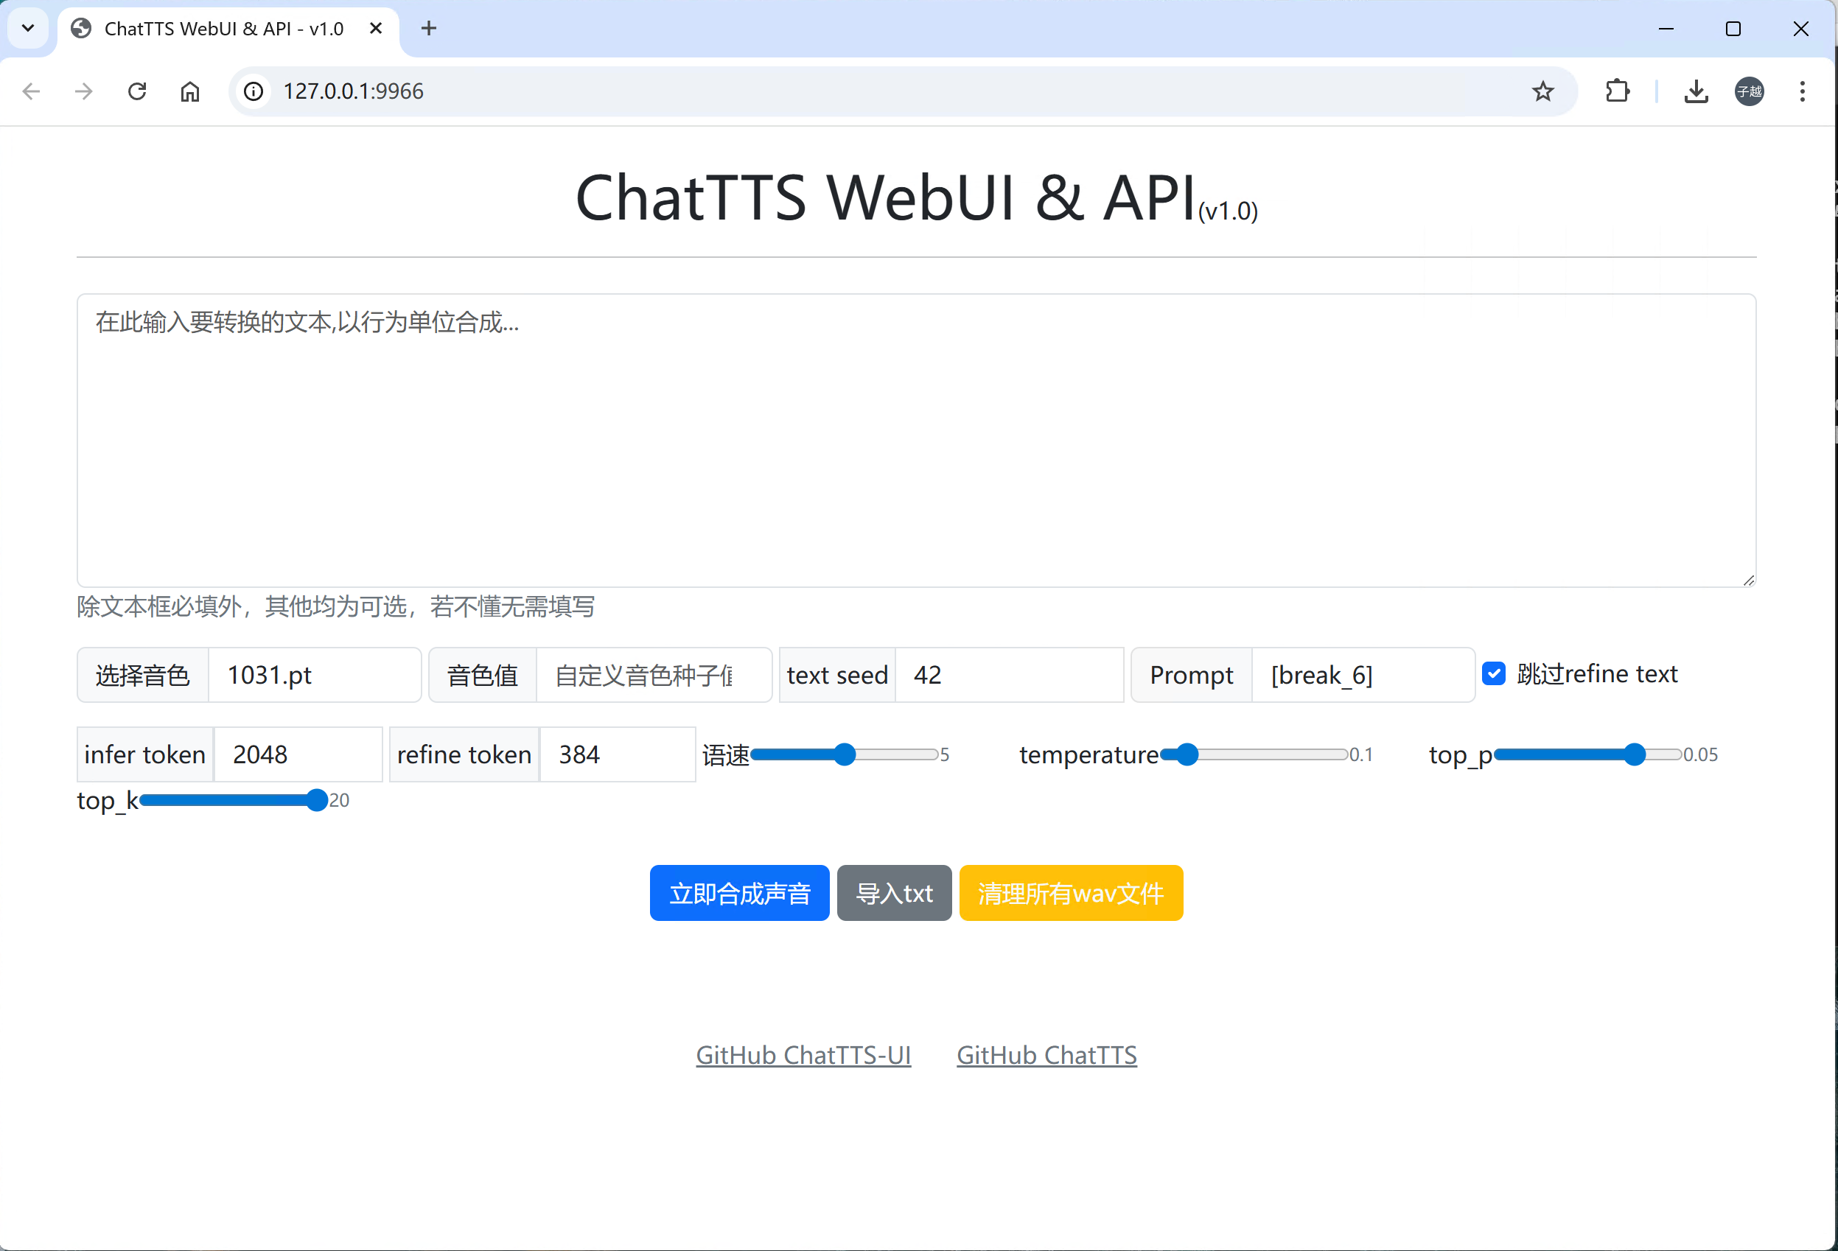Uncheck the 跳过refine text checkbox

[x=1493, y=673]
